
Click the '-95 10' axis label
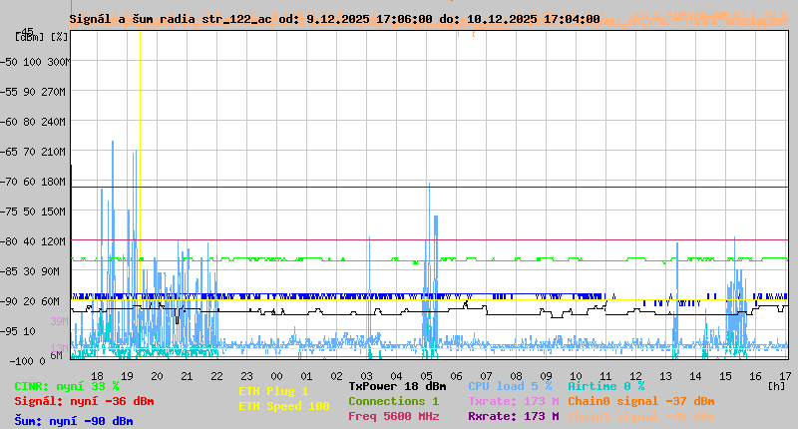[18, 332]
